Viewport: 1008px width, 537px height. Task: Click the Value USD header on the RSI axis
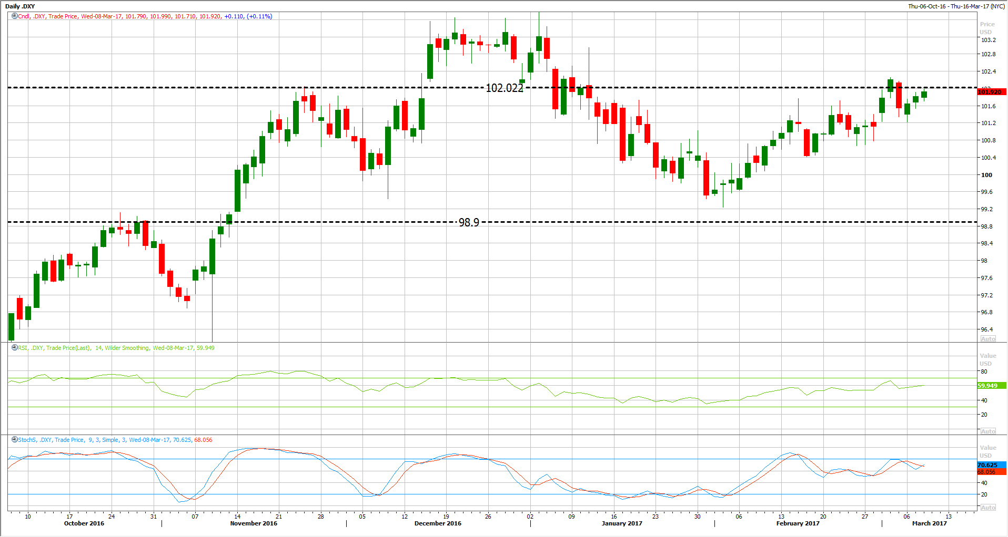click(987, 359)
